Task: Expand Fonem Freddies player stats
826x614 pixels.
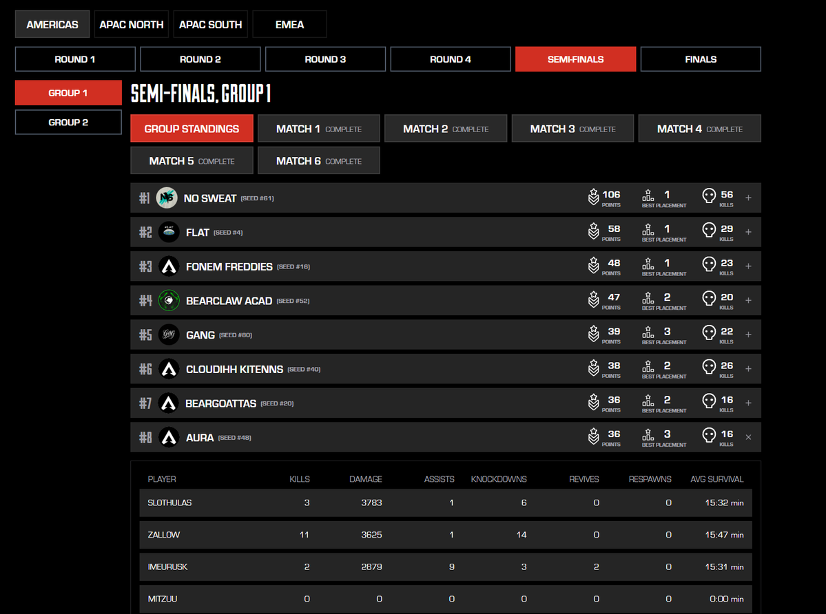Action: pyautogui.click(x=748, y=266)
